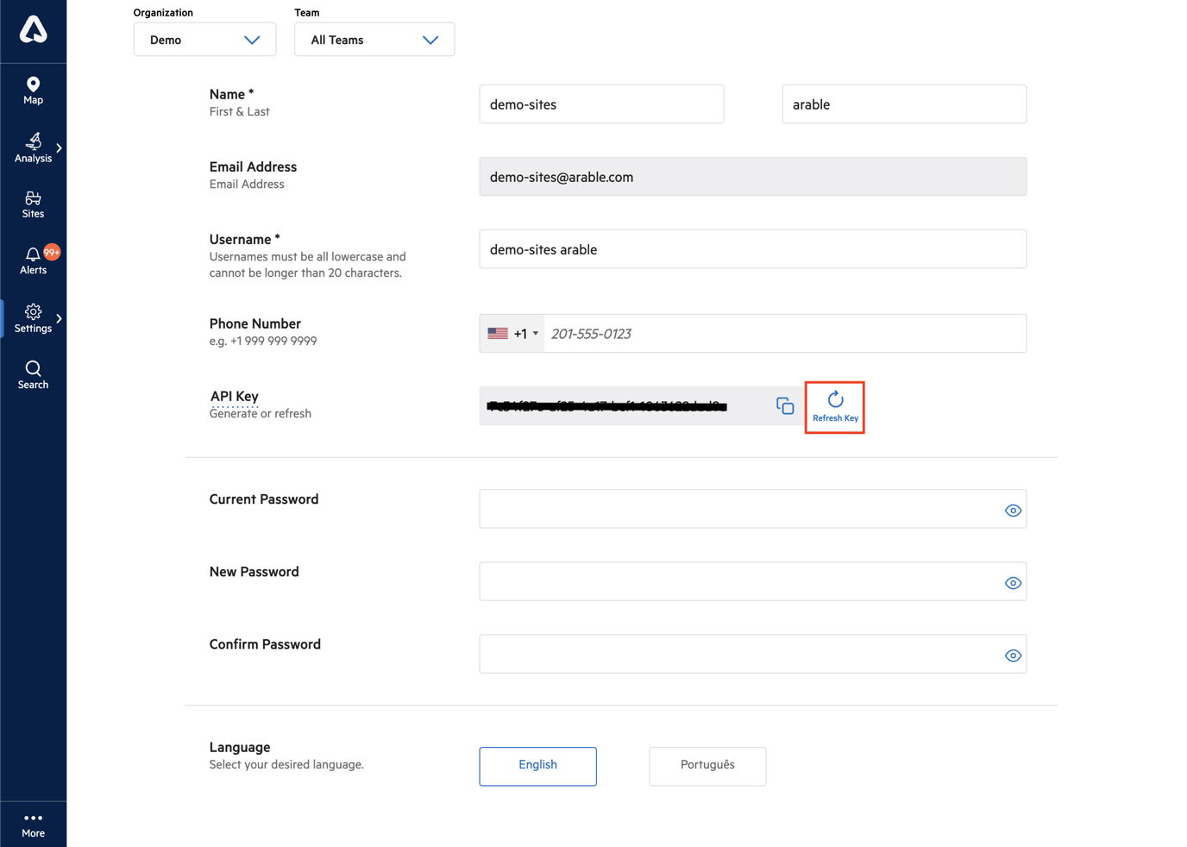Reveal the New Password text
The width and height of the screenshot is (1187, 847).
click(x=1013, y=583)
